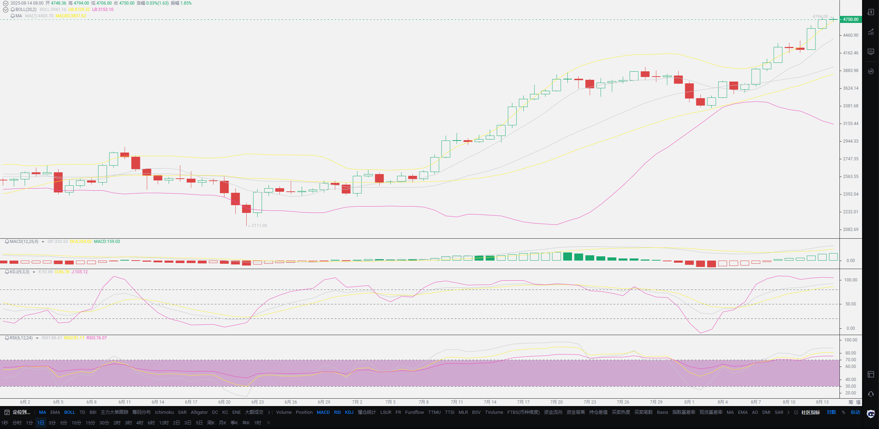Viewport: 879px width, 429px height.
Task: Select the 15分 timeframe tab
Action: (x=90, y=423)
